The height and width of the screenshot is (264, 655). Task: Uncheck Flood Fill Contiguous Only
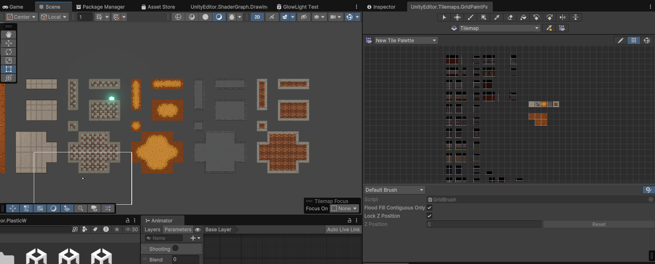click(429, 208)
